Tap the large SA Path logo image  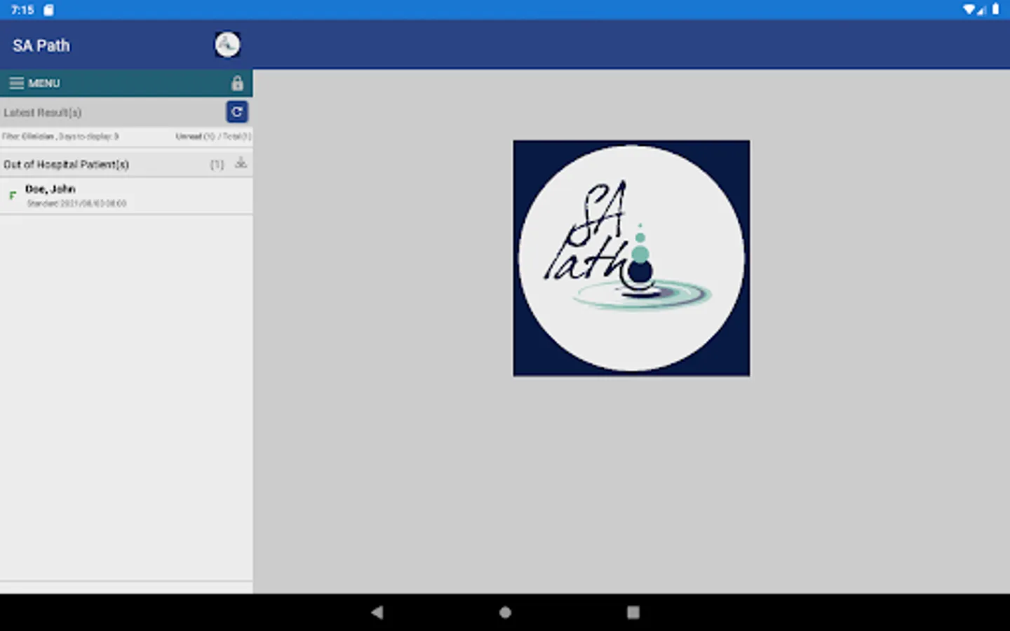point(631,258)
